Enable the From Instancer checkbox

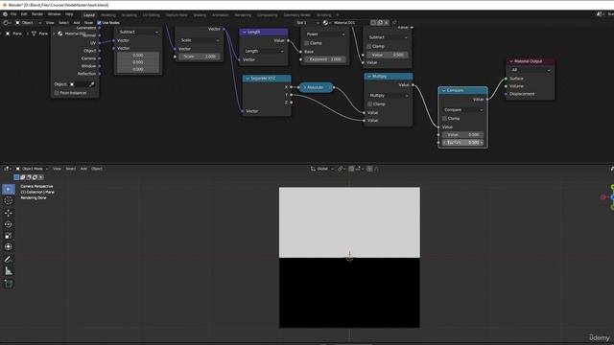tap(57, 93)
